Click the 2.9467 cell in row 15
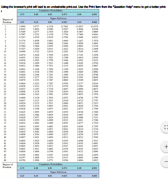The height and width of the screenshot is (181, 168). point(95,66)
